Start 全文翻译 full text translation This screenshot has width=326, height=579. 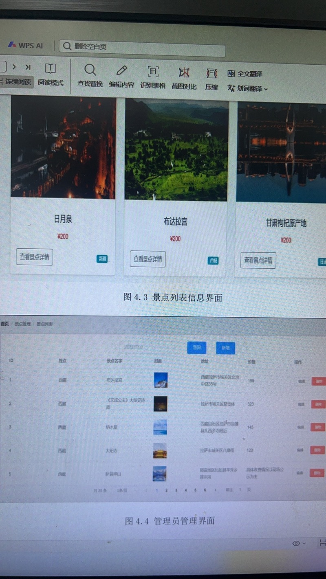pos(245,74)
